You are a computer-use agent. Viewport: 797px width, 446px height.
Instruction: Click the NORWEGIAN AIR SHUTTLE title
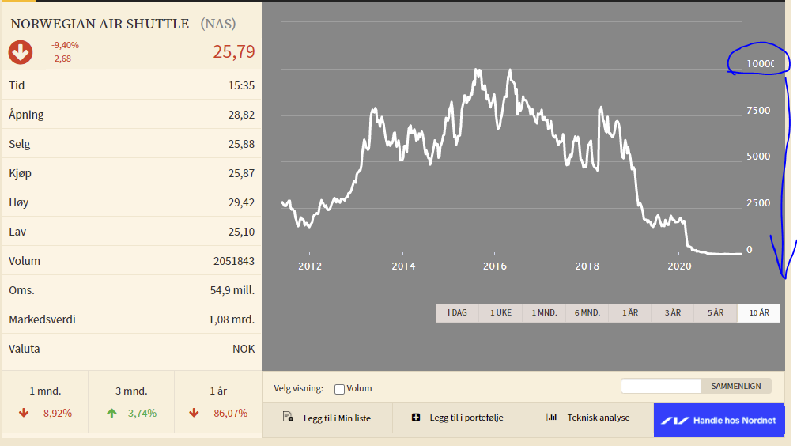100,24
